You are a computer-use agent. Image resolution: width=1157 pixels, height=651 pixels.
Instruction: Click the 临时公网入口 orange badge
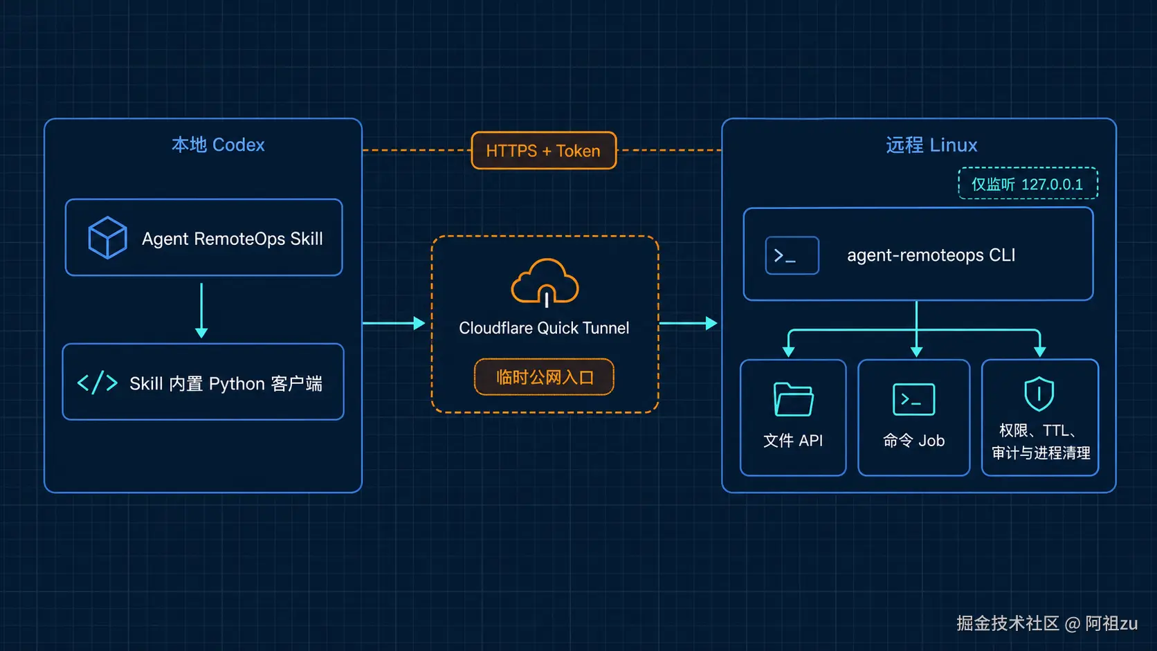coord(544,377)
